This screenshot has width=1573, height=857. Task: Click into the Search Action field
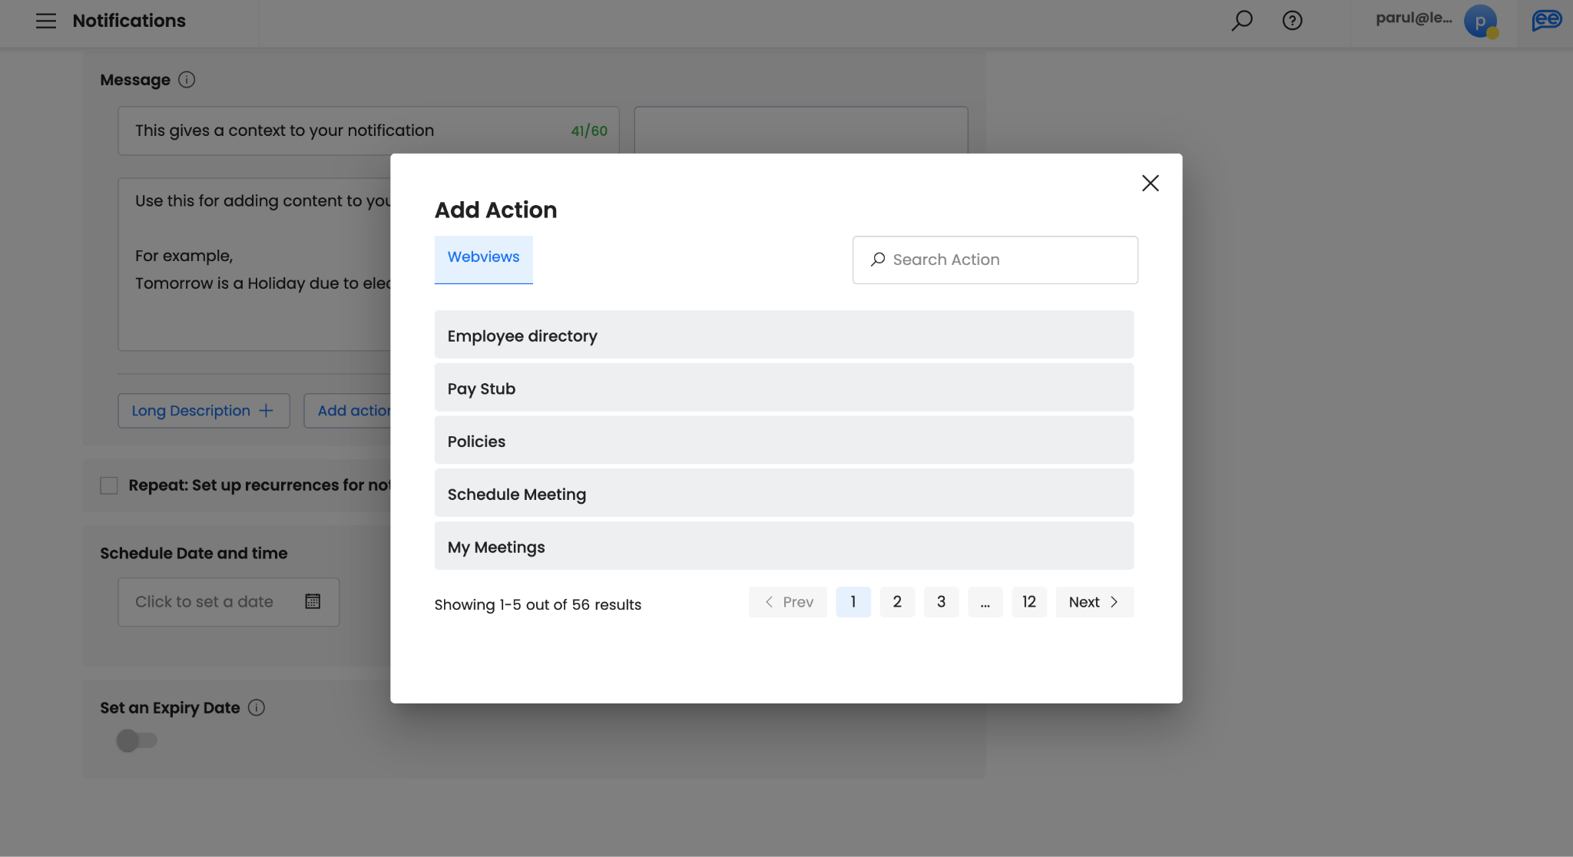point(1006,260)
